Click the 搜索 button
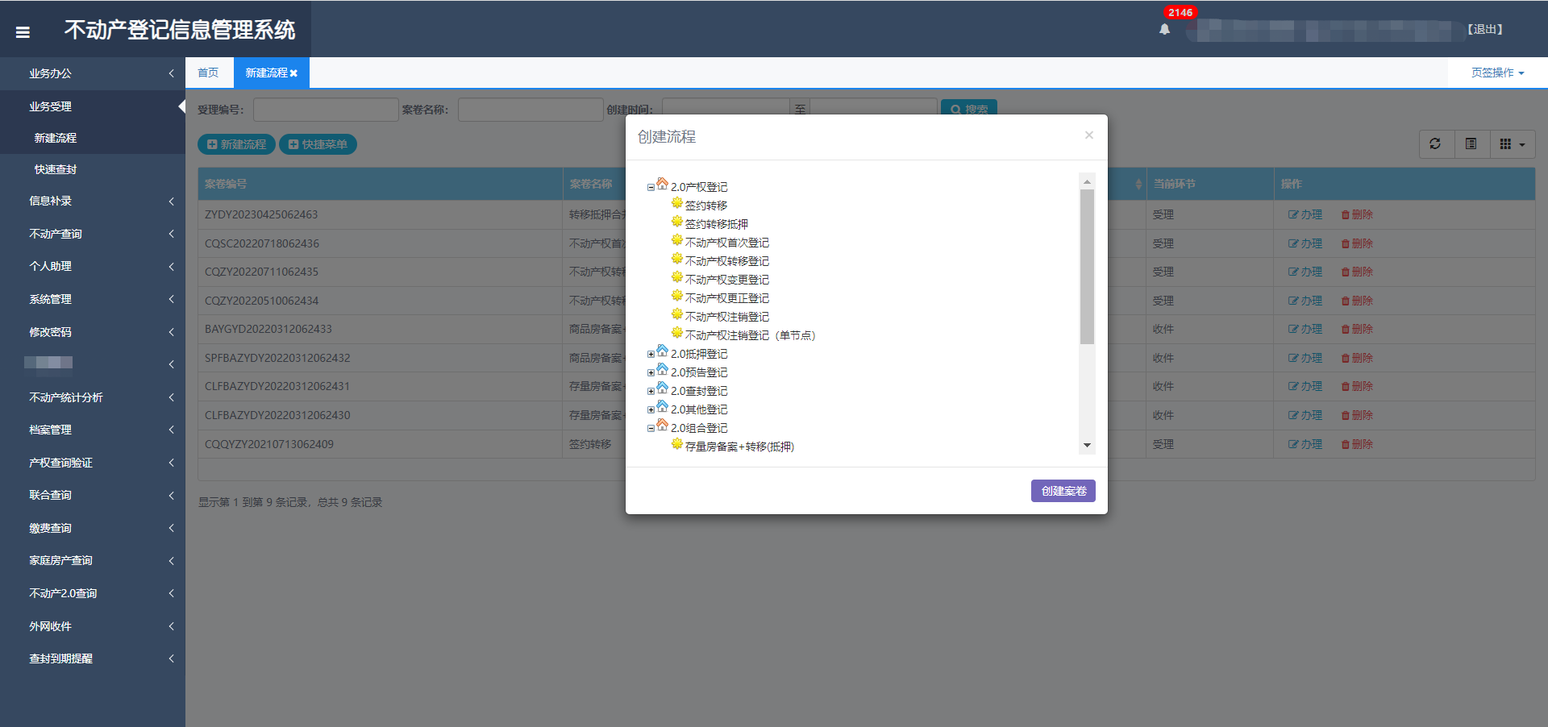This screenshot has height=727, width=1548. pyautogui.click(x=969, y=109)
